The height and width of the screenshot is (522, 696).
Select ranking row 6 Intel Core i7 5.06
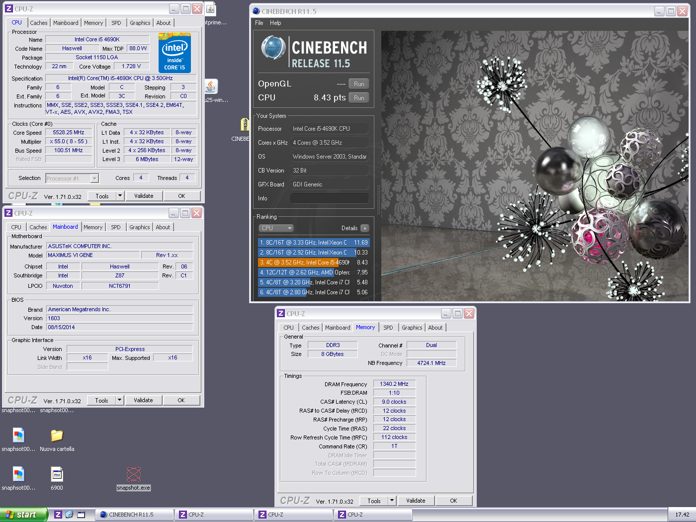[314, 292]
